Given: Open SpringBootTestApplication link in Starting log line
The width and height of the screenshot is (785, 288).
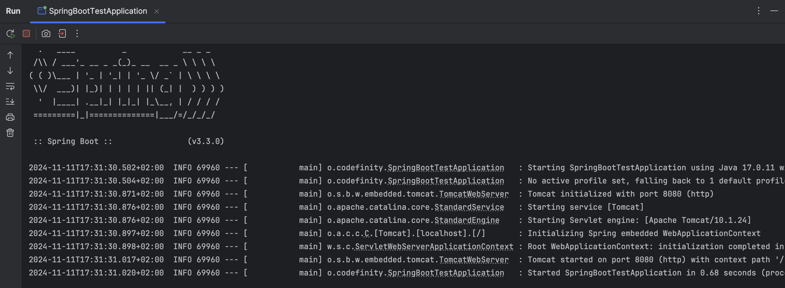Looking at the screenshot, I should [446, 168].
